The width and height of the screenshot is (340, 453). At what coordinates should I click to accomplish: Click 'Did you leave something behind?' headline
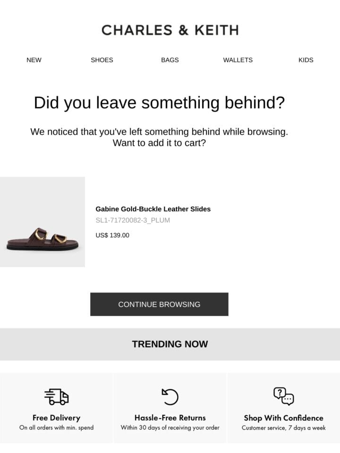[159, 102]
